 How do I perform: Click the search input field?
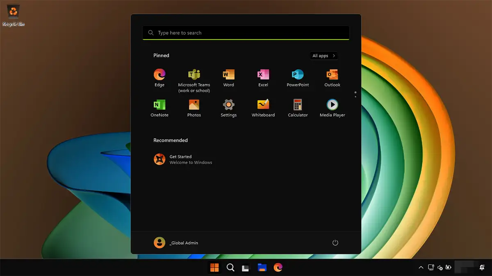click(x=246, y=32)
